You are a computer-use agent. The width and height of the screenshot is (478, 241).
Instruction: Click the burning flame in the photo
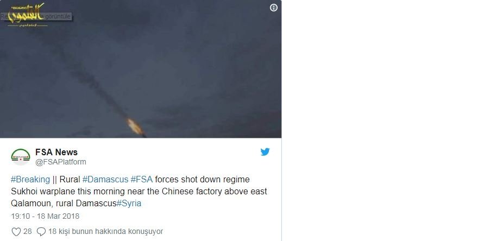[x=135, y=127]
